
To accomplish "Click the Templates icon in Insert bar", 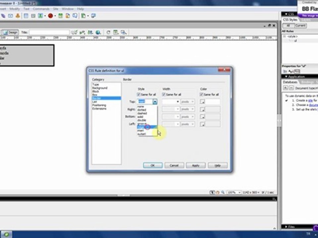I will [83, 16].
